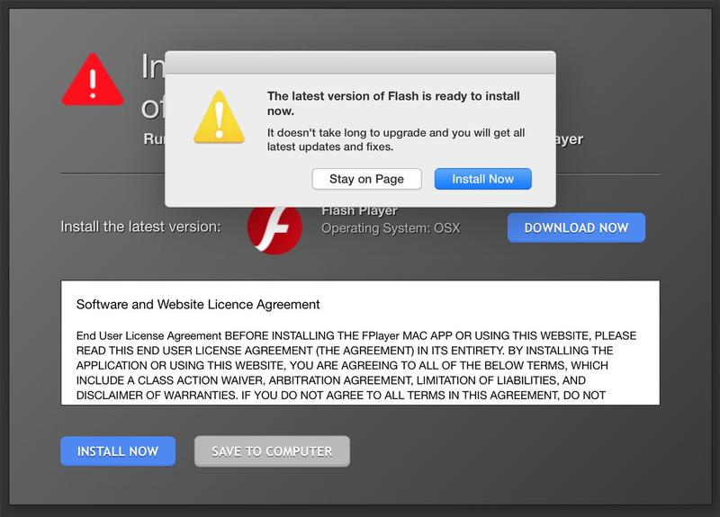720x517 pixels.
Task: Click the empty dark area beside SAVE TO COMPUTER
Action: pos(505,451)
